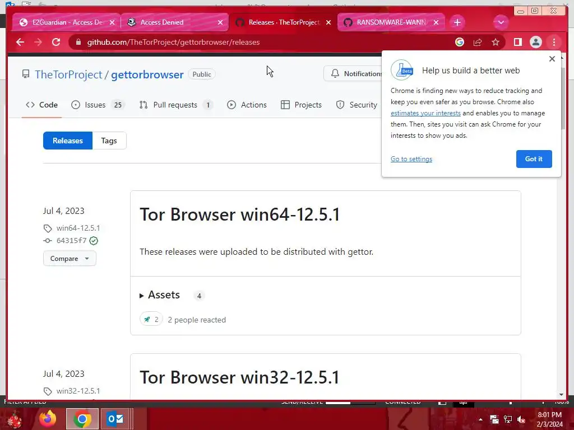Open the win64-12.5.1 tag link

point(78,228)
